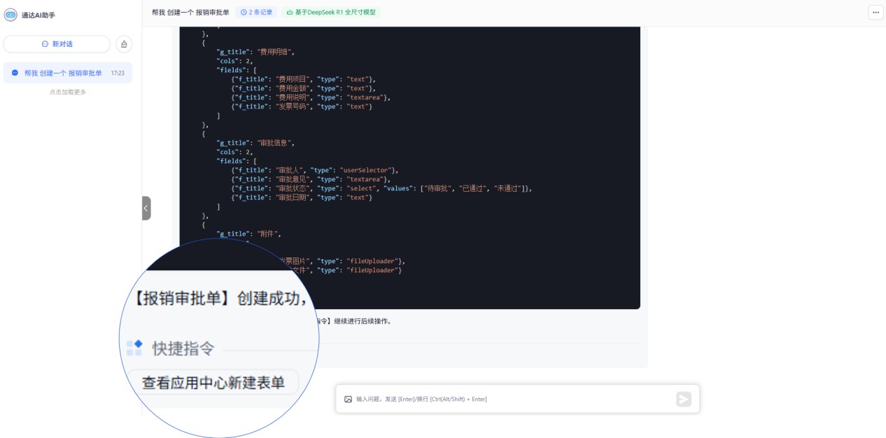Click the 通达AI助手 robot logo
Image resolution: width=886 pixels, height=438 pixels.
coord(10,15)
